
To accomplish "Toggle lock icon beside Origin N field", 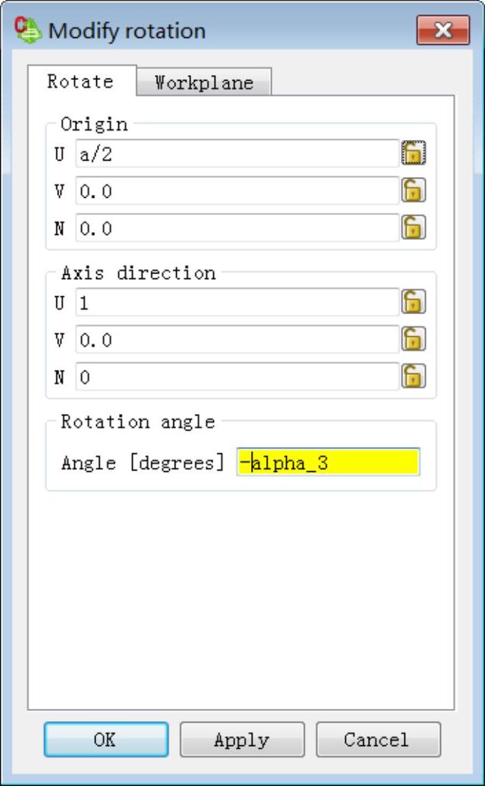I will click(414, 228).
